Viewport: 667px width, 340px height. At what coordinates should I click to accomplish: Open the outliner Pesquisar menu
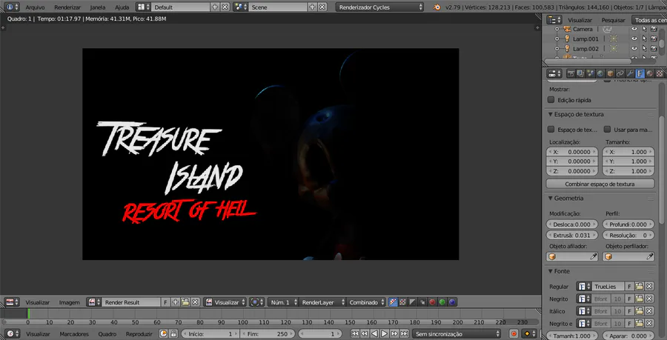tap(614, 20)
